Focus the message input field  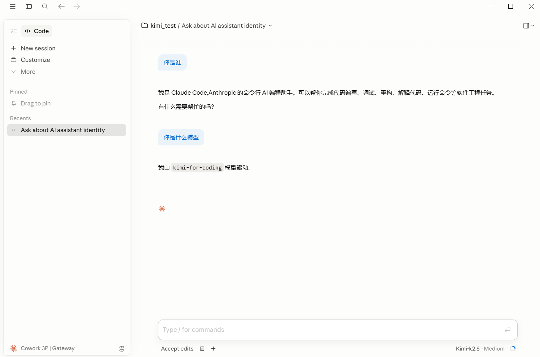[x=338, y=330]
